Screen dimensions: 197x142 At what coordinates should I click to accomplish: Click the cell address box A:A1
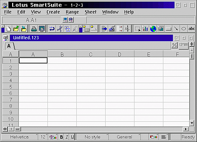pos(31,20)
